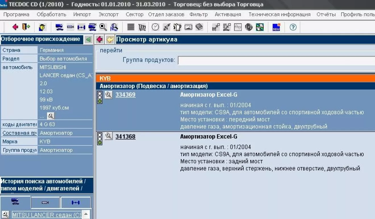Open article link 341368

(125, 137)
